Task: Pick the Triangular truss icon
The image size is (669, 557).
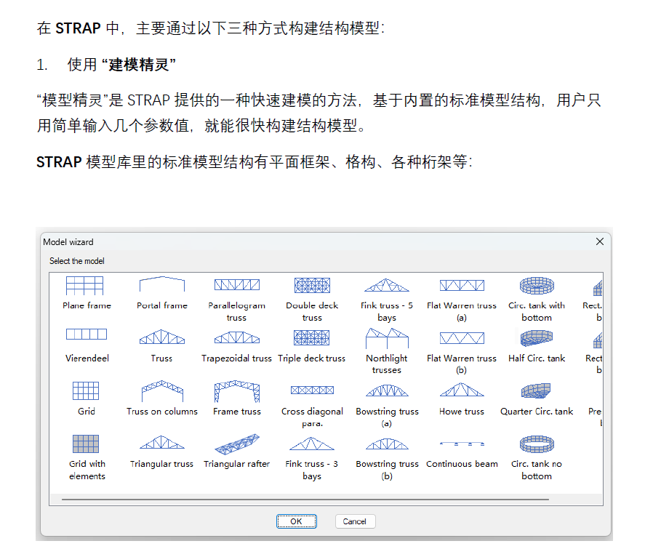Action: click(161, 442)
